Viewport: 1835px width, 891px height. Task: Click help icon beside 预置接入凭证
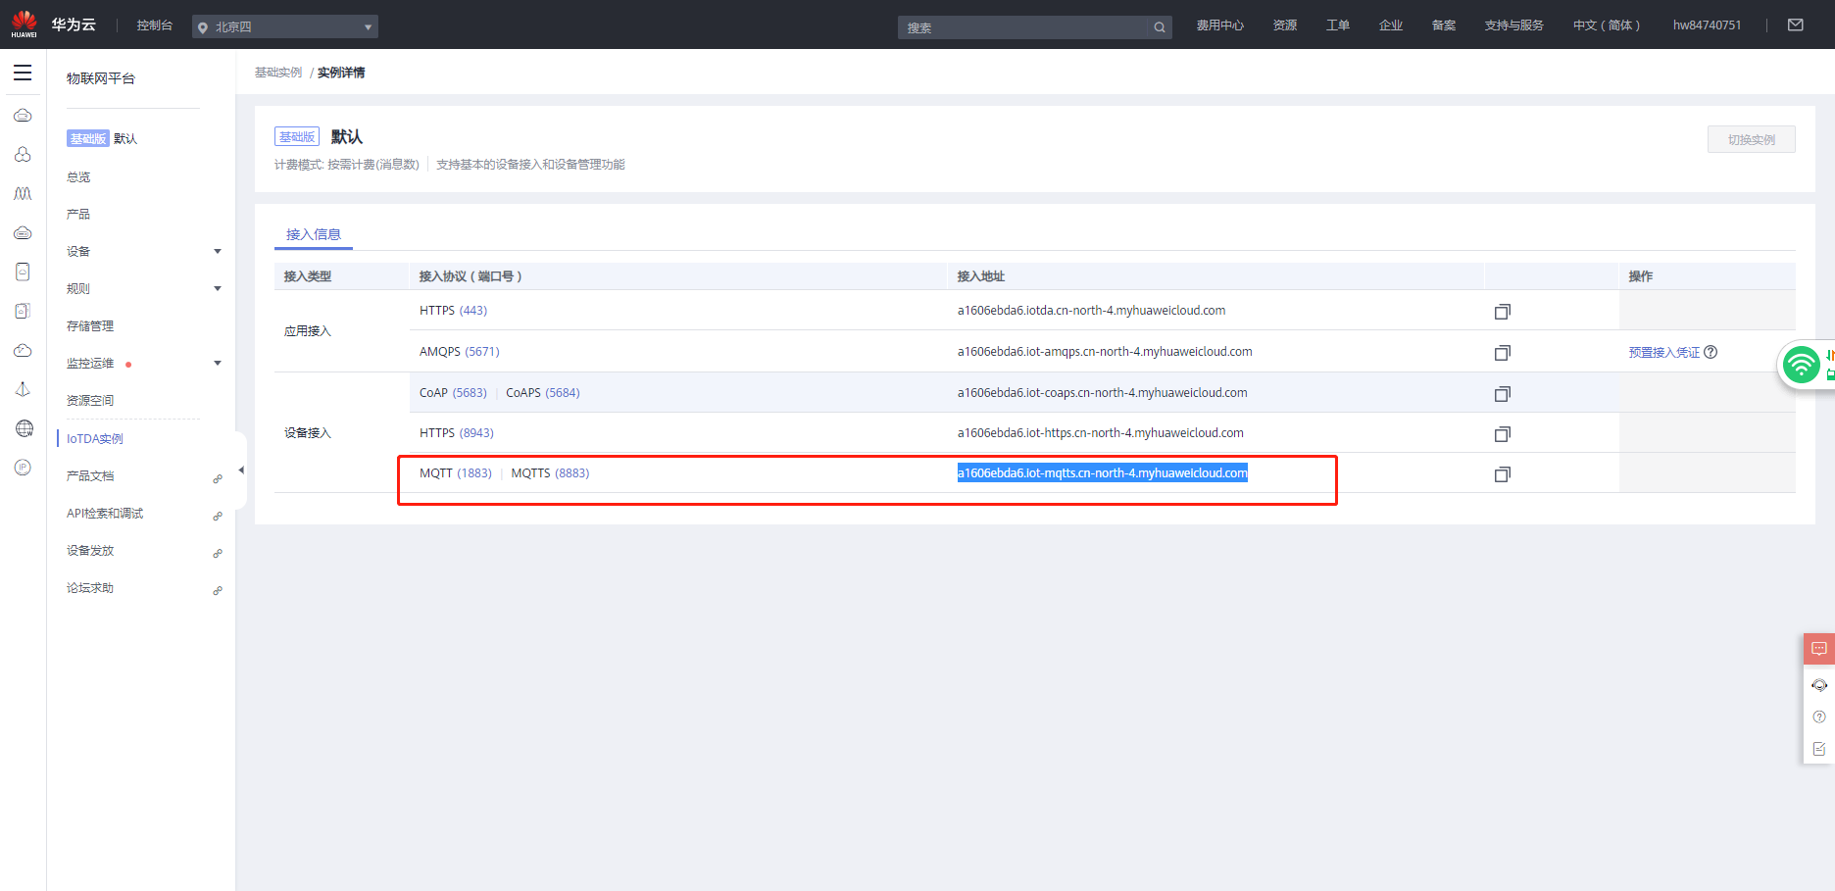pos(1711,352)
